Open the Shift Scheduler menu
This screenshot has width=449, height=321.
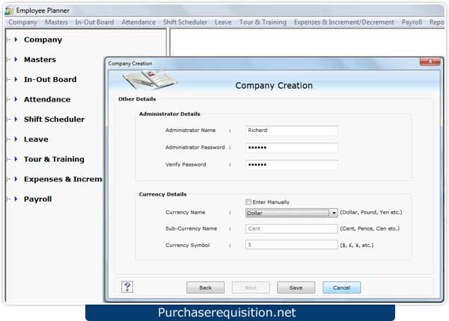[186, 22]
